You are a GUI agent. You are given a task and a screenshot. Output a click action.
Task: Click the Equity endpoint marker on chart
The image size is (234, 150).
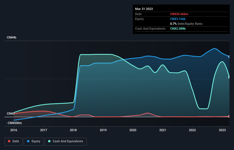(x=229, y=57)
